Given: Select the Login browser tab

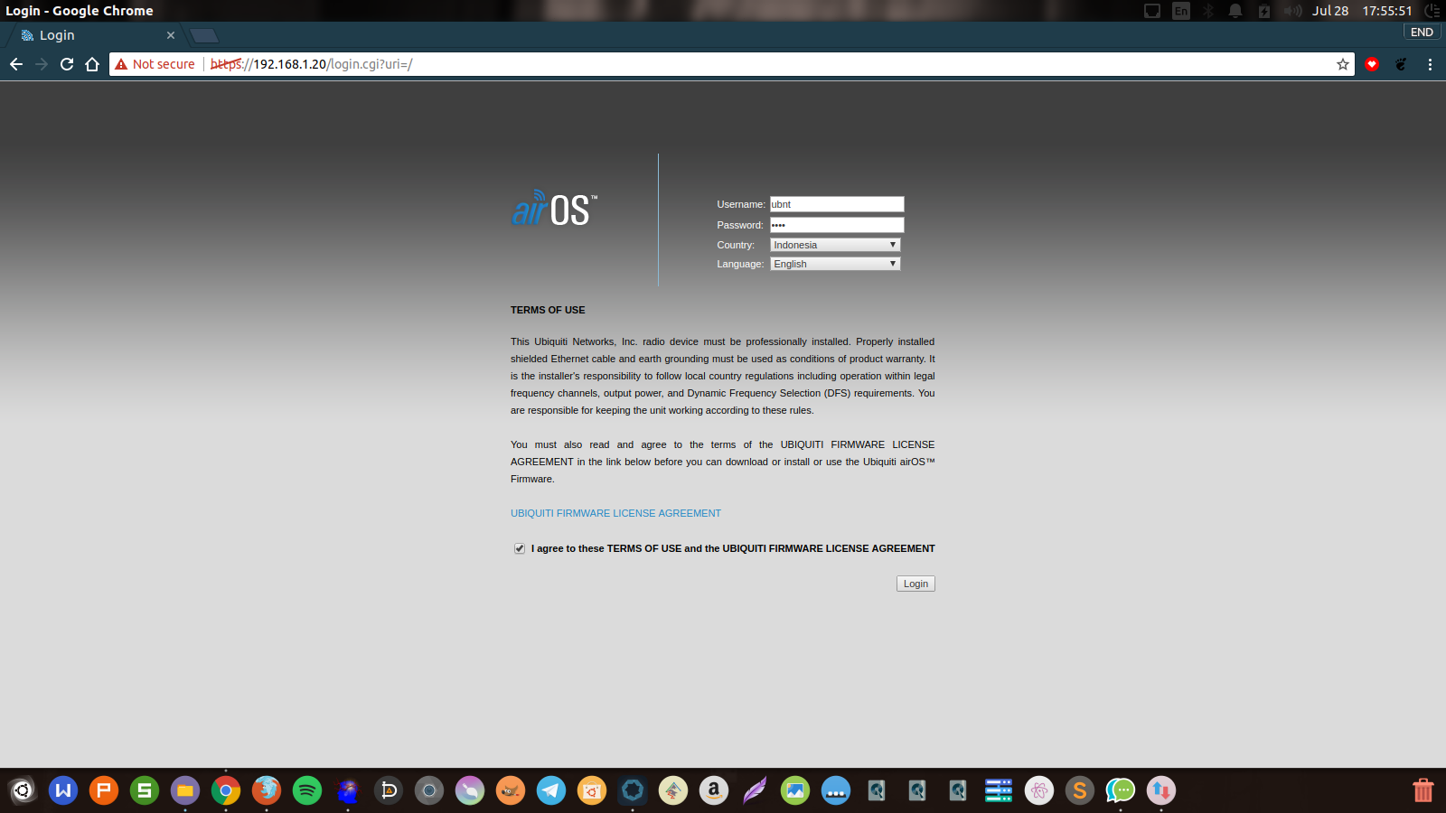Looking at the screenshot, I should [x=95, y=35].
